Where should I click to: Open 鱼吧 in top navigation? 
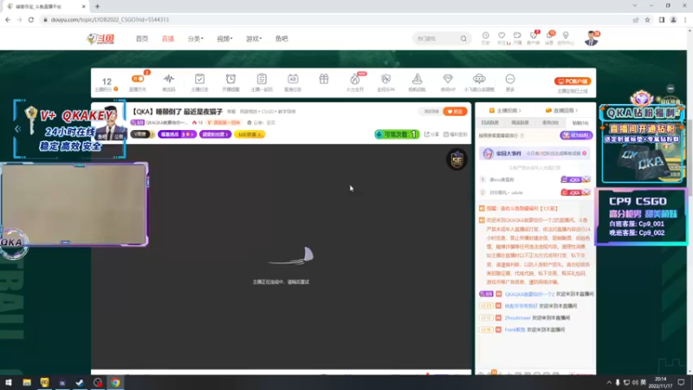point(282,39)
